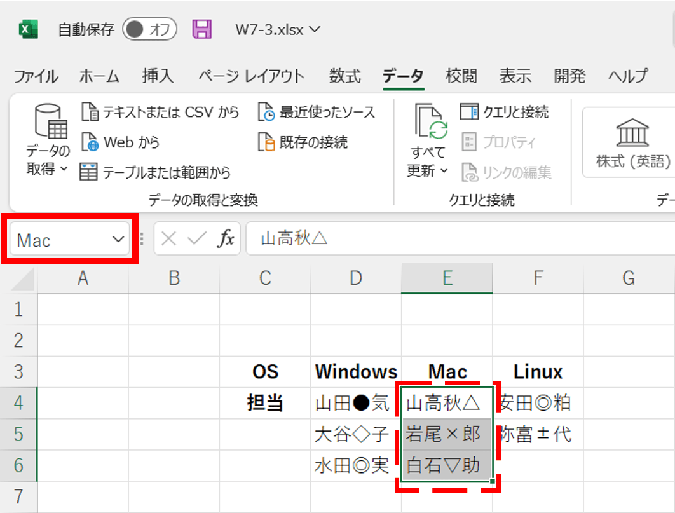Screen dimensions: 675x513
Task: Select column B header
Action: 174,278
